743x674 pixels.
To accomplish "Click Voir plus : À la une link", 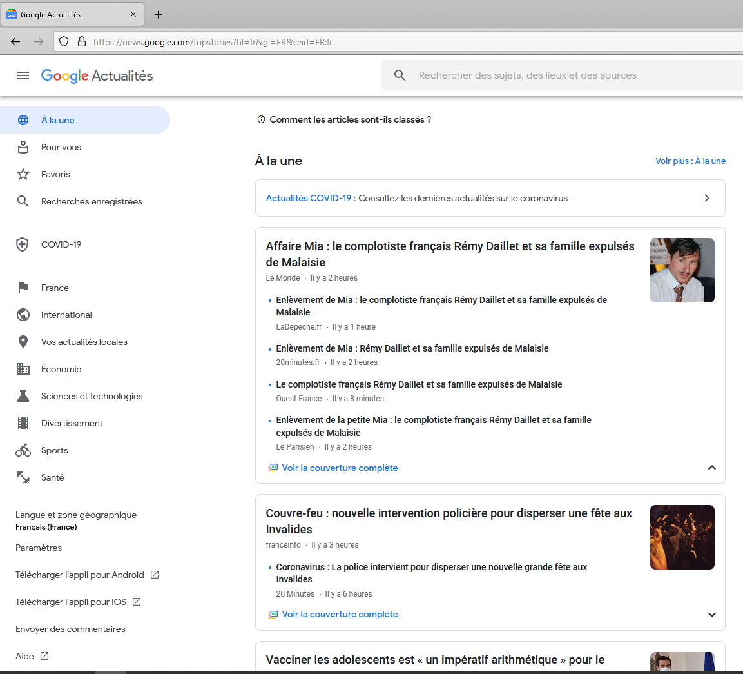I will 690,161.
